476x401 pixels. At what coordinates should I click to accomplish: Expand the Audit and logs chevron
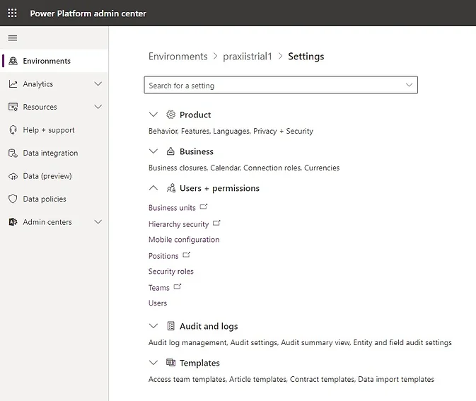153,326
